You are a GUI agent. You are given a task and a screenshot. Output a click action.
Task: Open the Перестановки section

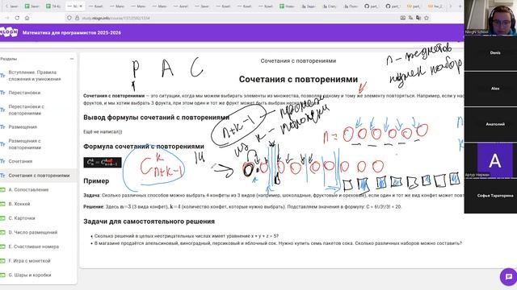click(24, 93)
